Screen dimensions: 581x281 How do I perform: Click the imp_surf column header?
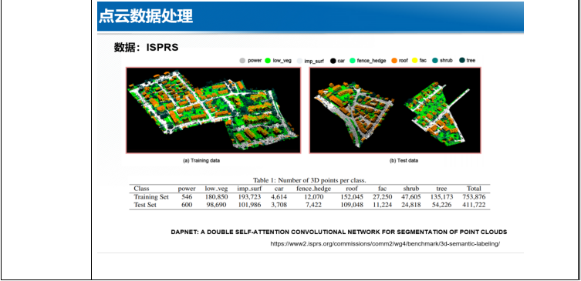click(249, 189)
